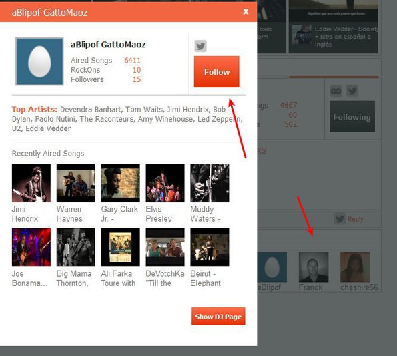Open the Jimi Hendrix song thumbnail

[31, 183]
